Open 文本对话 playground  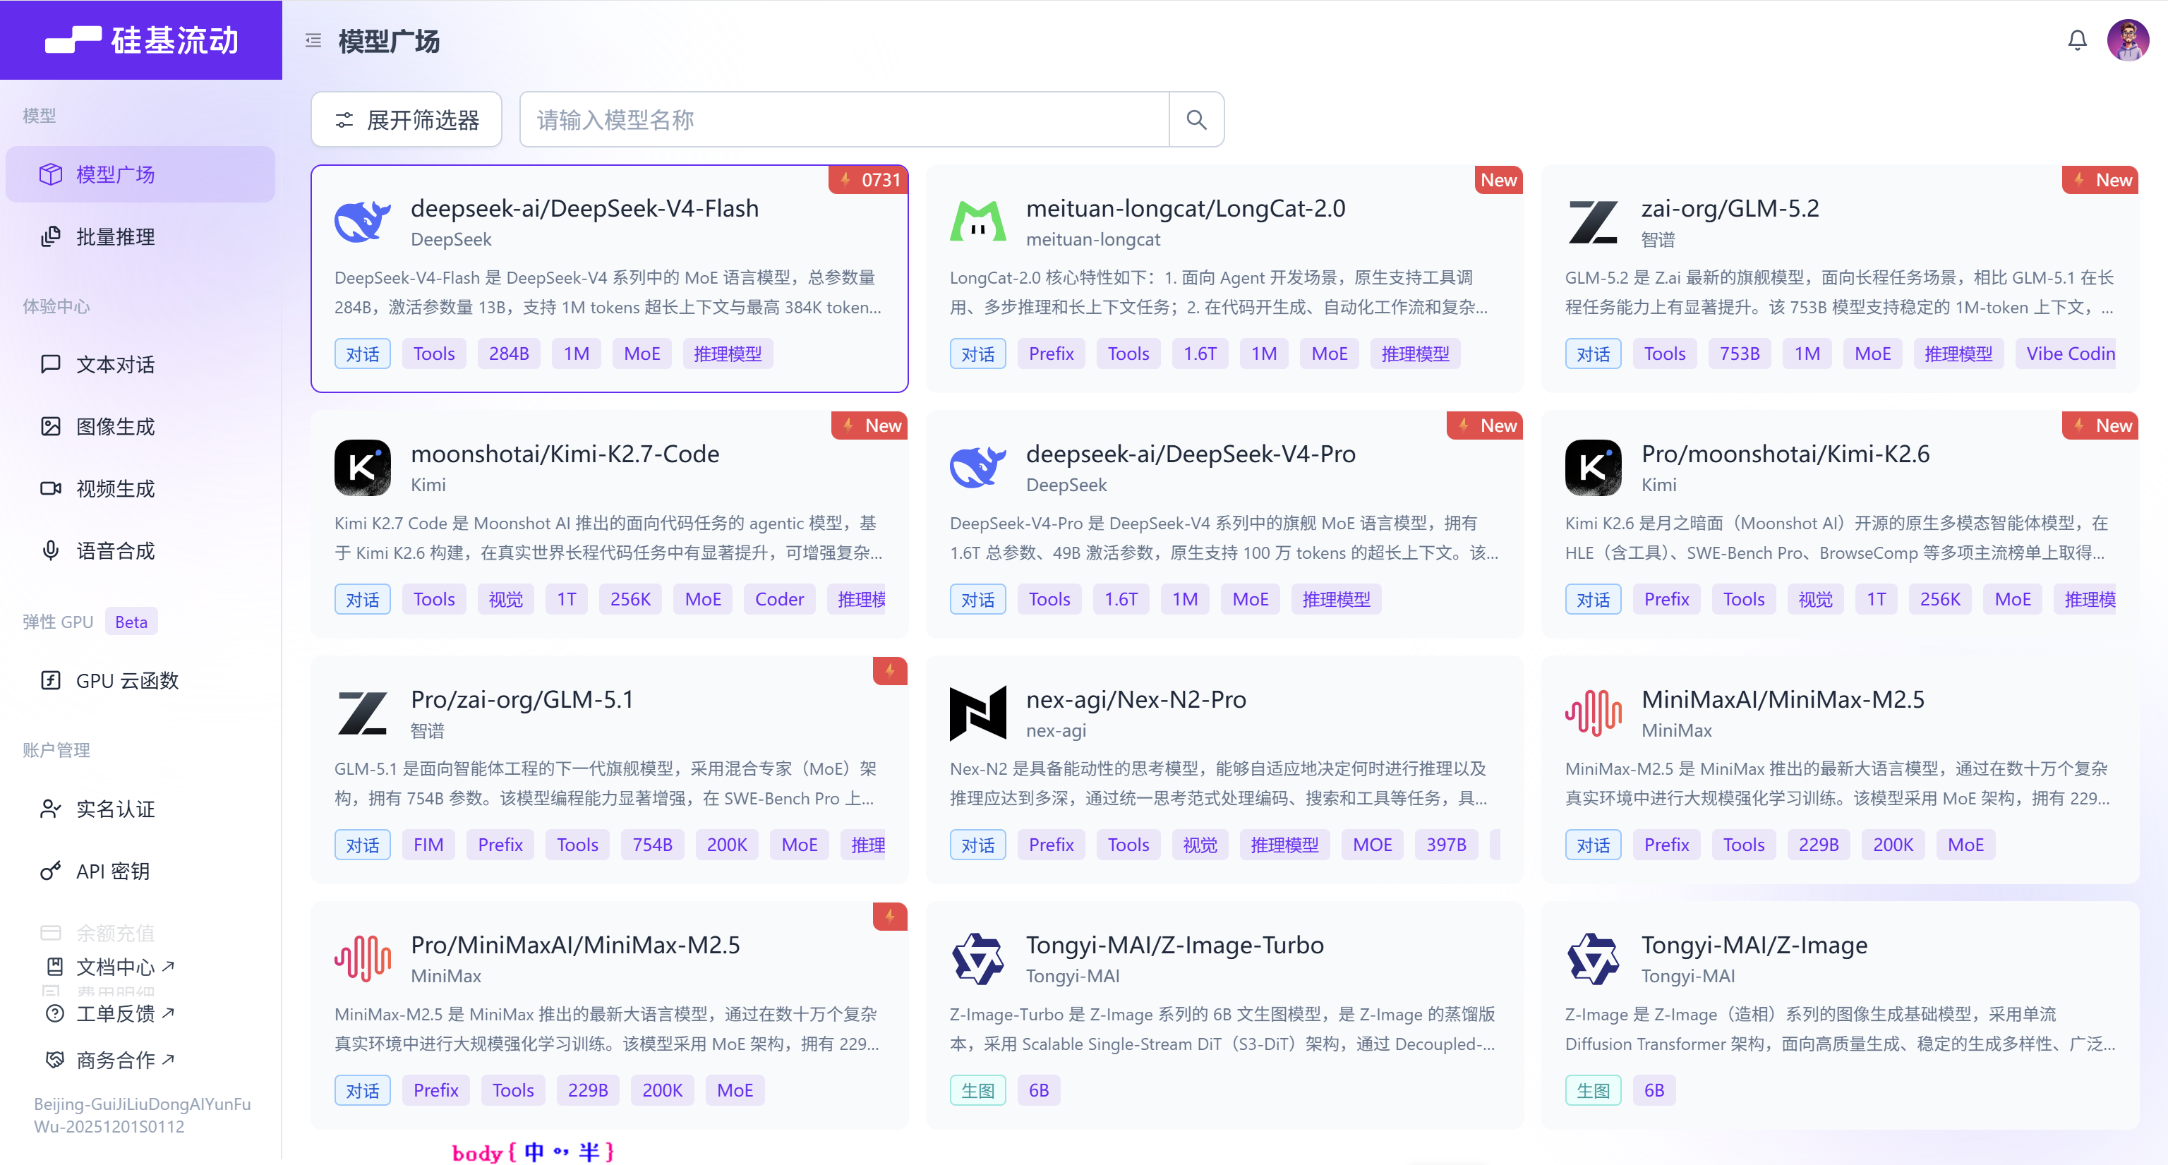[x=140, y=365]
